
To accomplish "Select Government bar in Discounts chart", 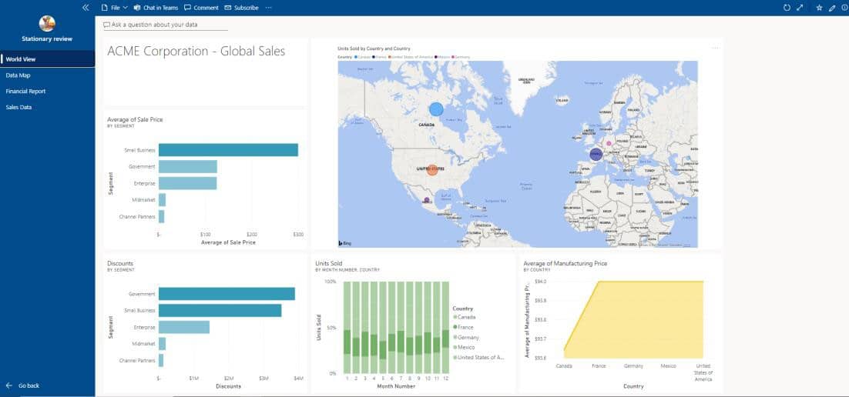I will pyautogui.click(x=227, y=294).
